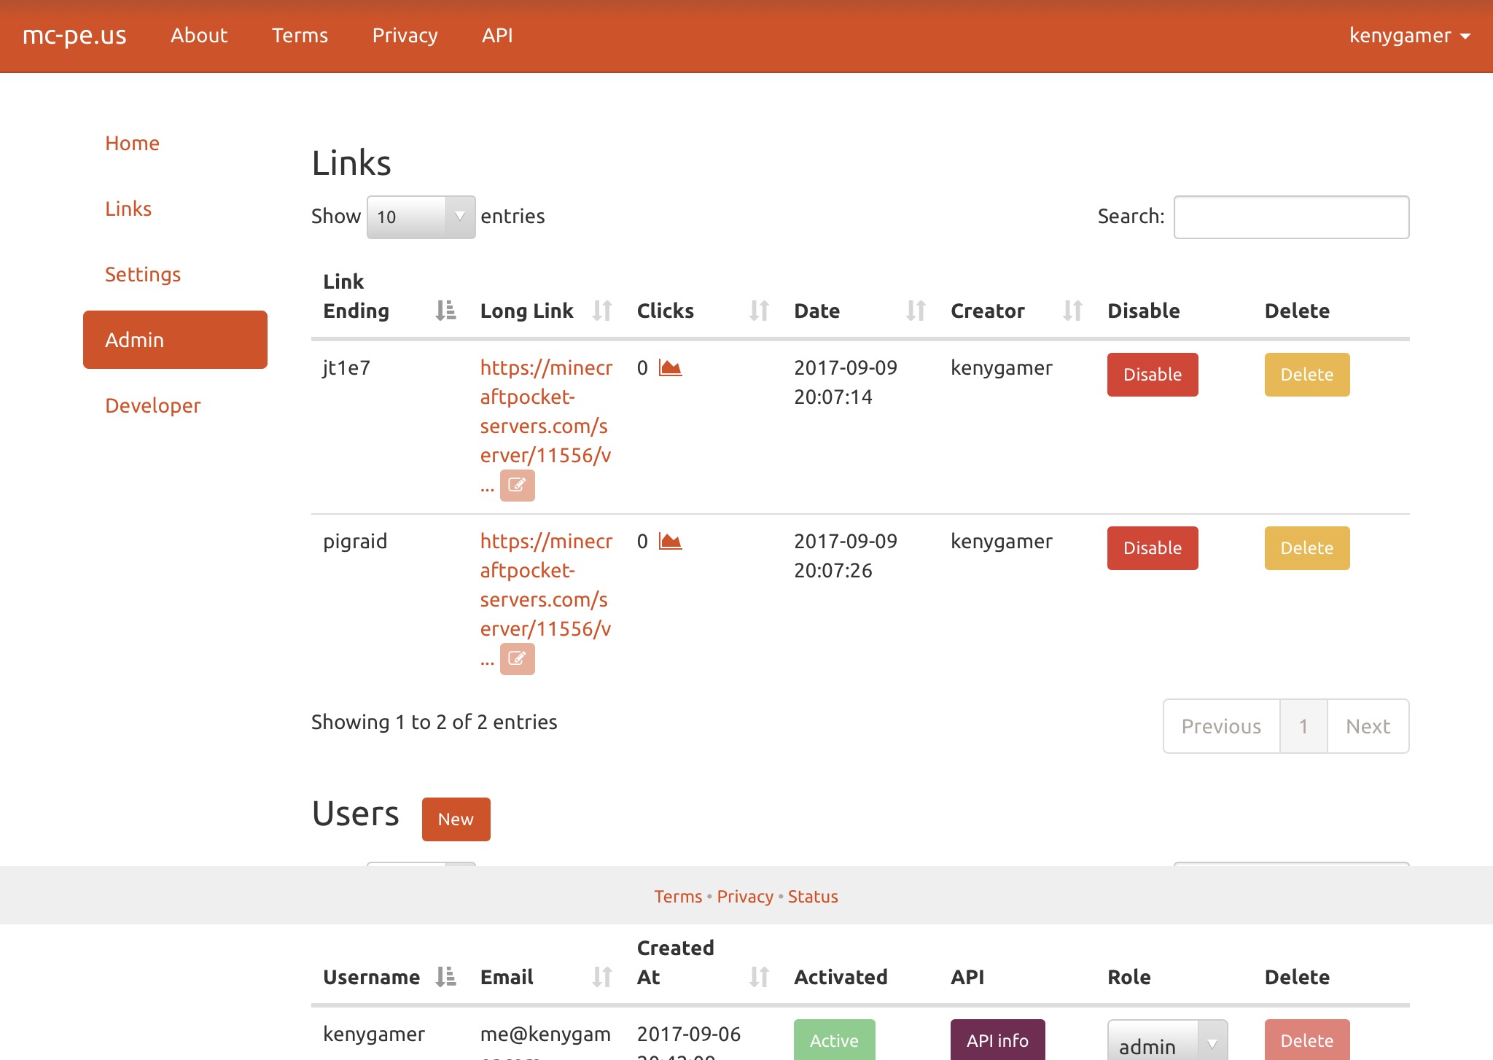The height and width of the screenshot is (1060, 1493).
Task: Delete the pigraid link
Action: click(x=1307, y=548)
